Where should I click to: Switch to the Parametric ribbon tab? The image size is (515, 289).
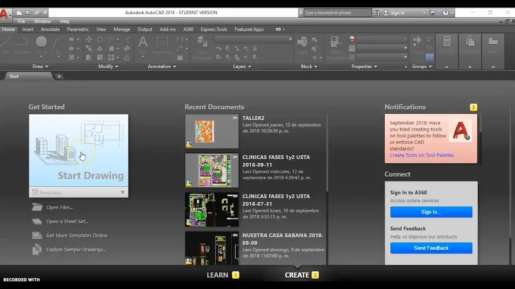pos(78,29)
